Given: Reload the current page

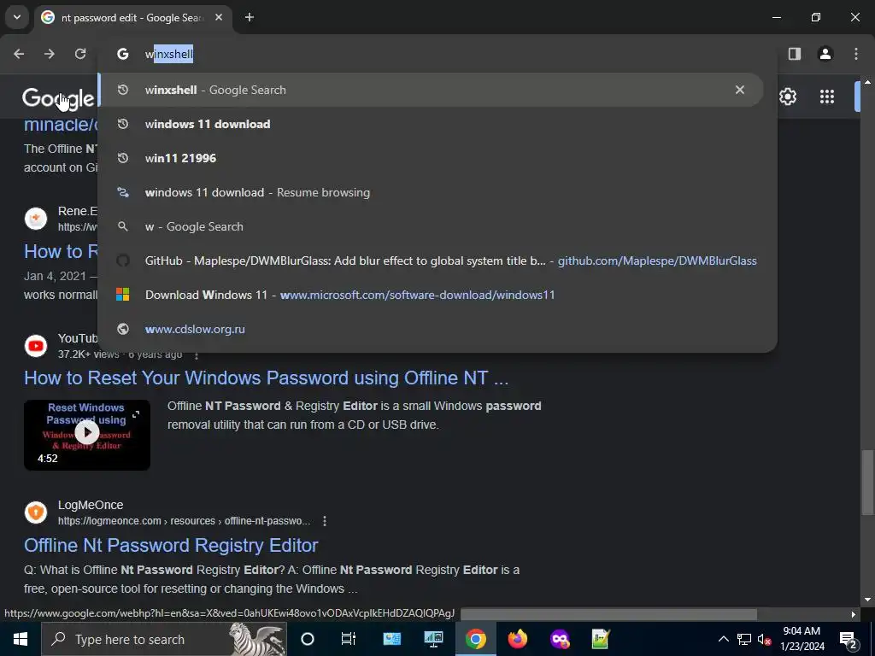Looking at the screenshot, I should pos(80,54).
